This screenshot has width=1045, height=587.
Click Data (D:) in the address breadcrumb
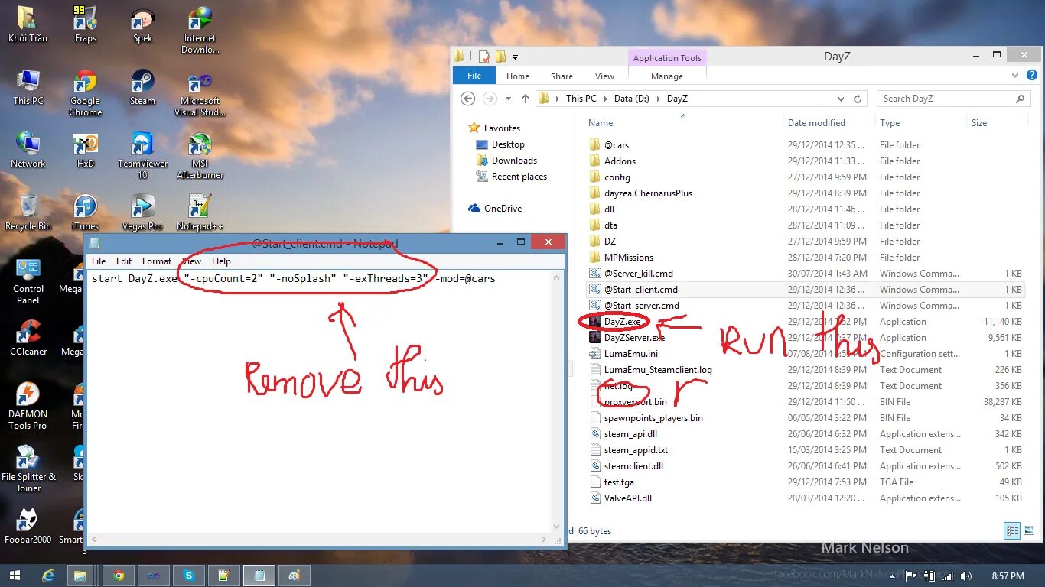point(632,99)
